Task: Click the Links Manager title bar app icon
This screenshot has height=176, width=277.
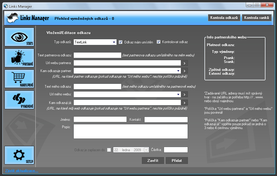Action: pyautogui.click(x=6, y=6)
